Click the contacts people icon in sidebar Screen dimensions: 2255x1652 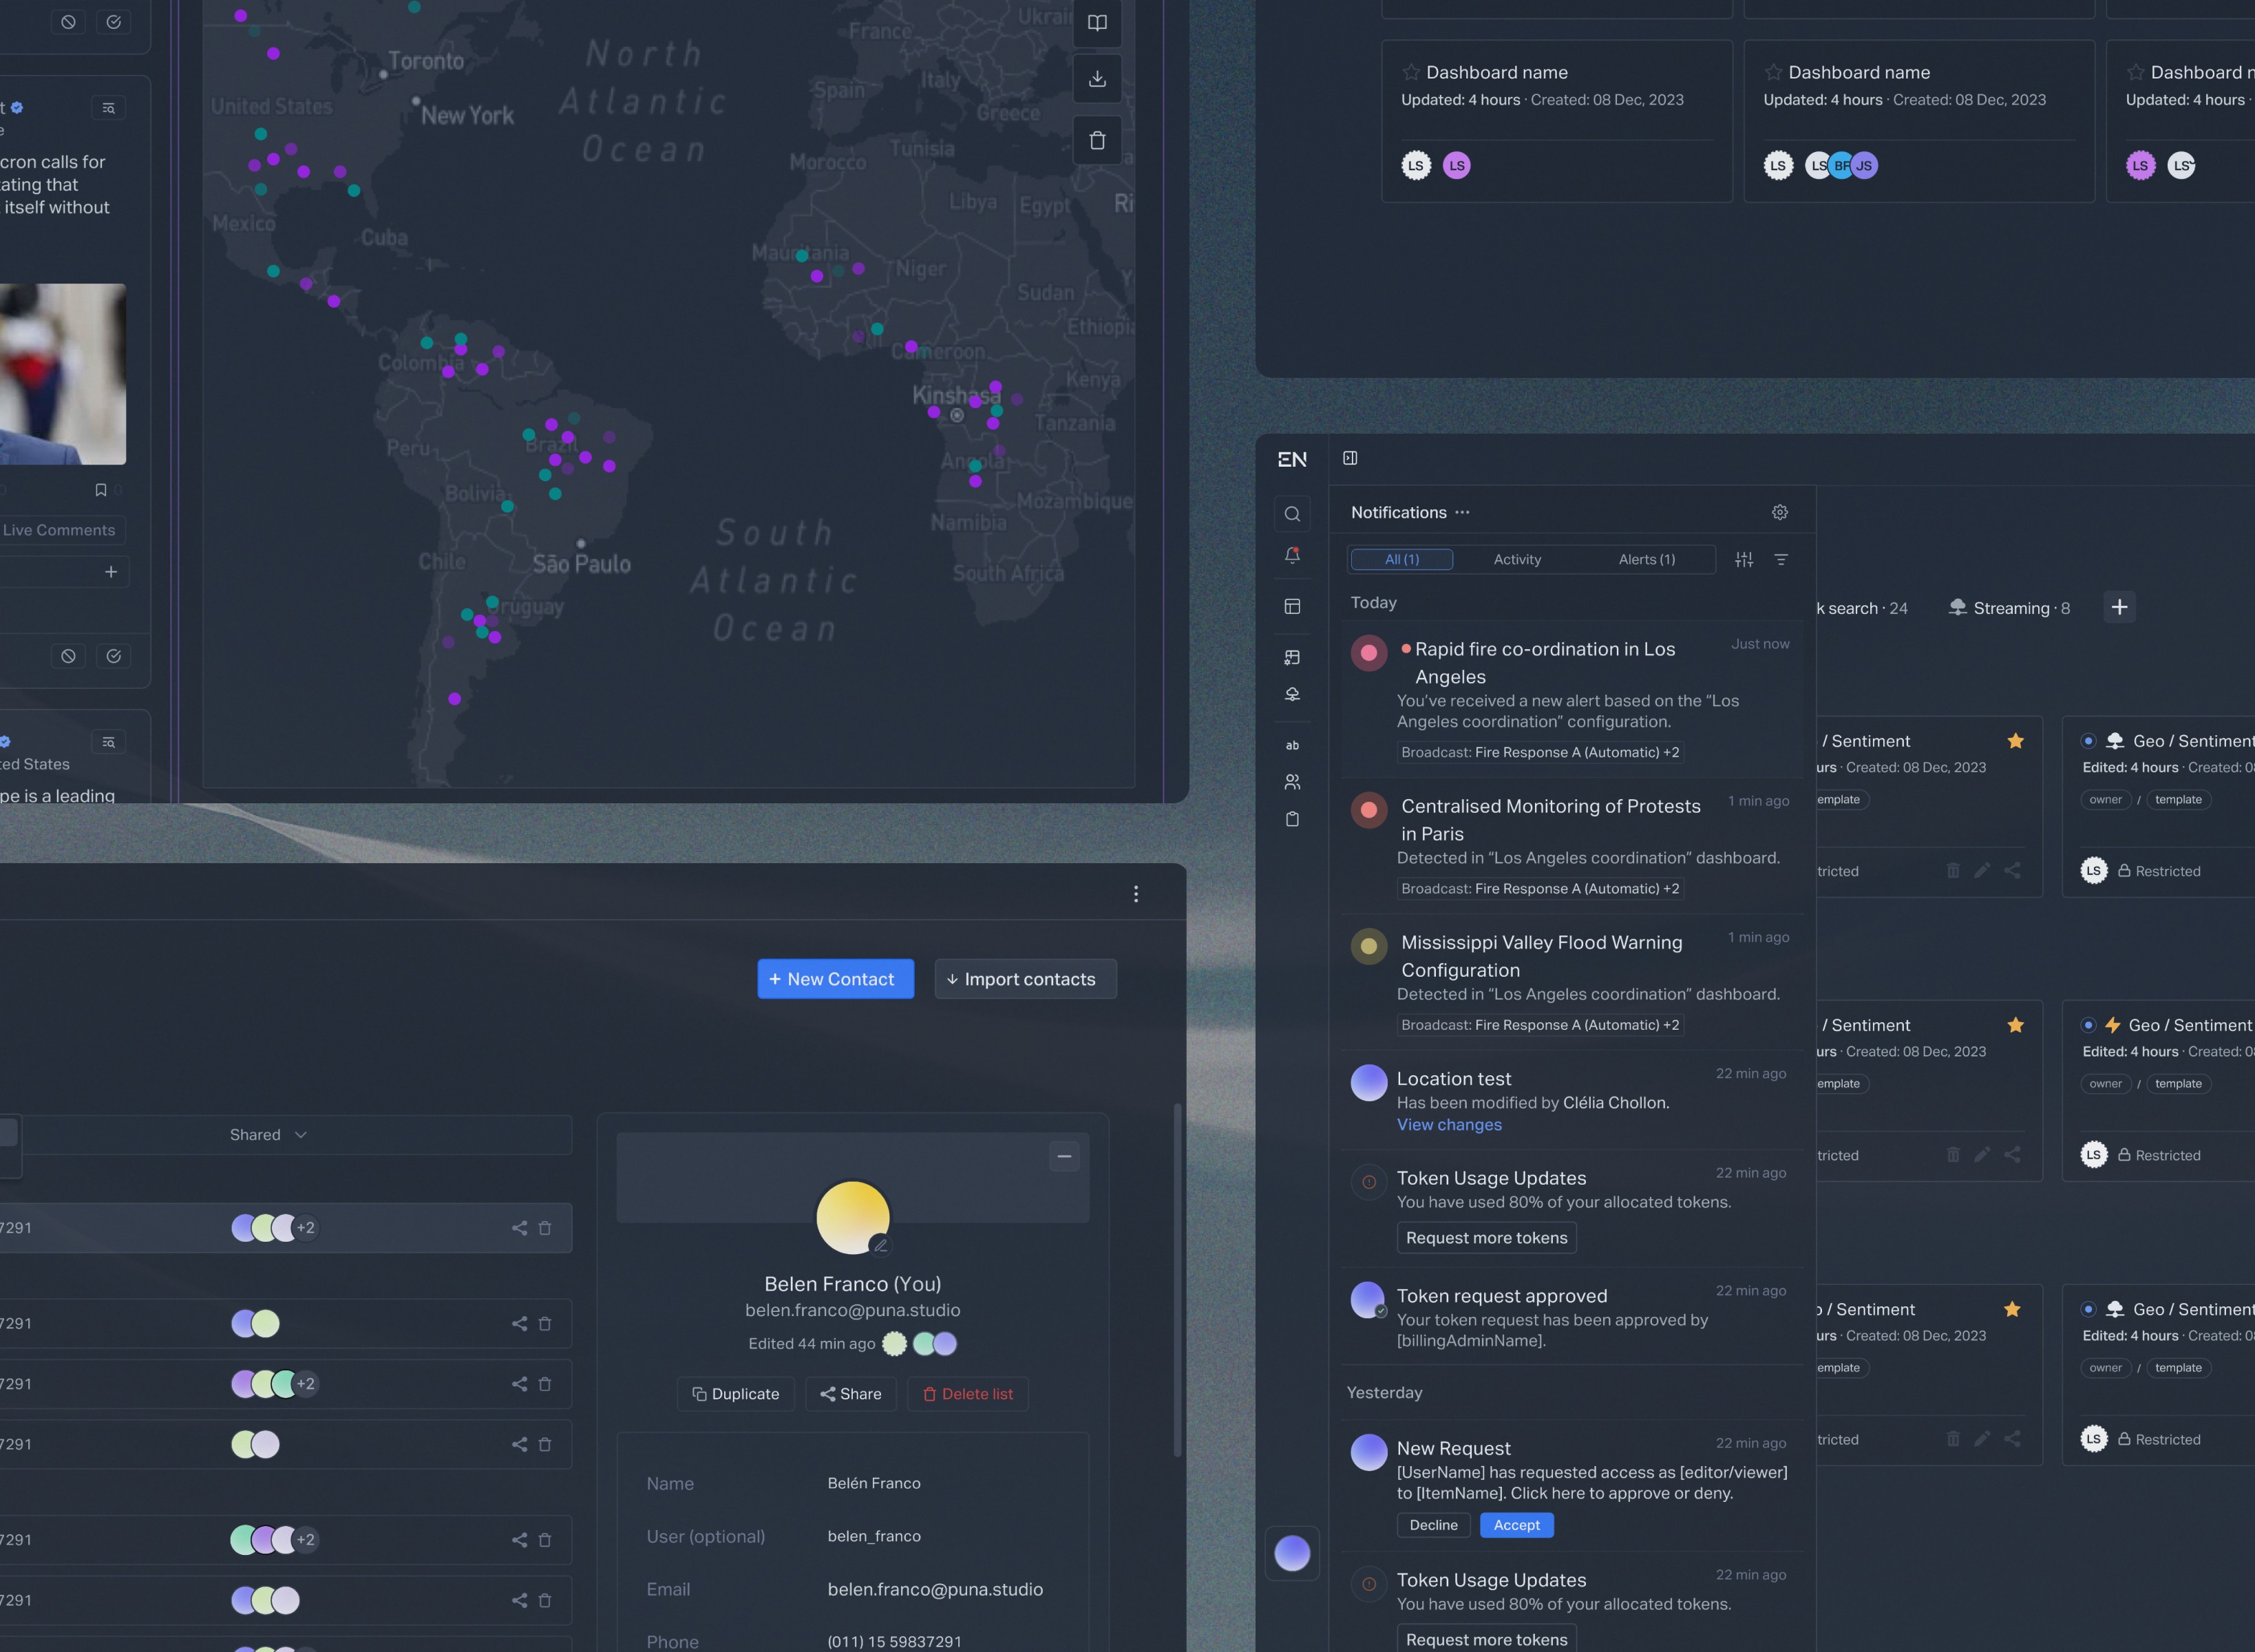coord(1292,782)
